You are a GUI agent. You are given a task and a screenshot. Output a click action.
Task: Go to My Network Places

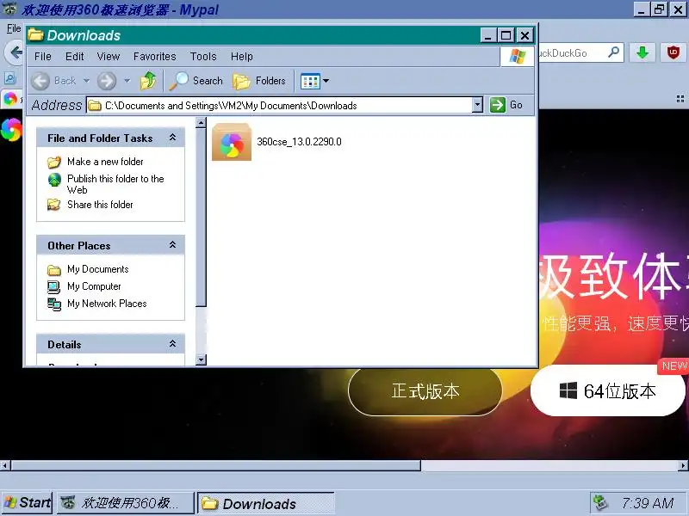pos(107,304)
